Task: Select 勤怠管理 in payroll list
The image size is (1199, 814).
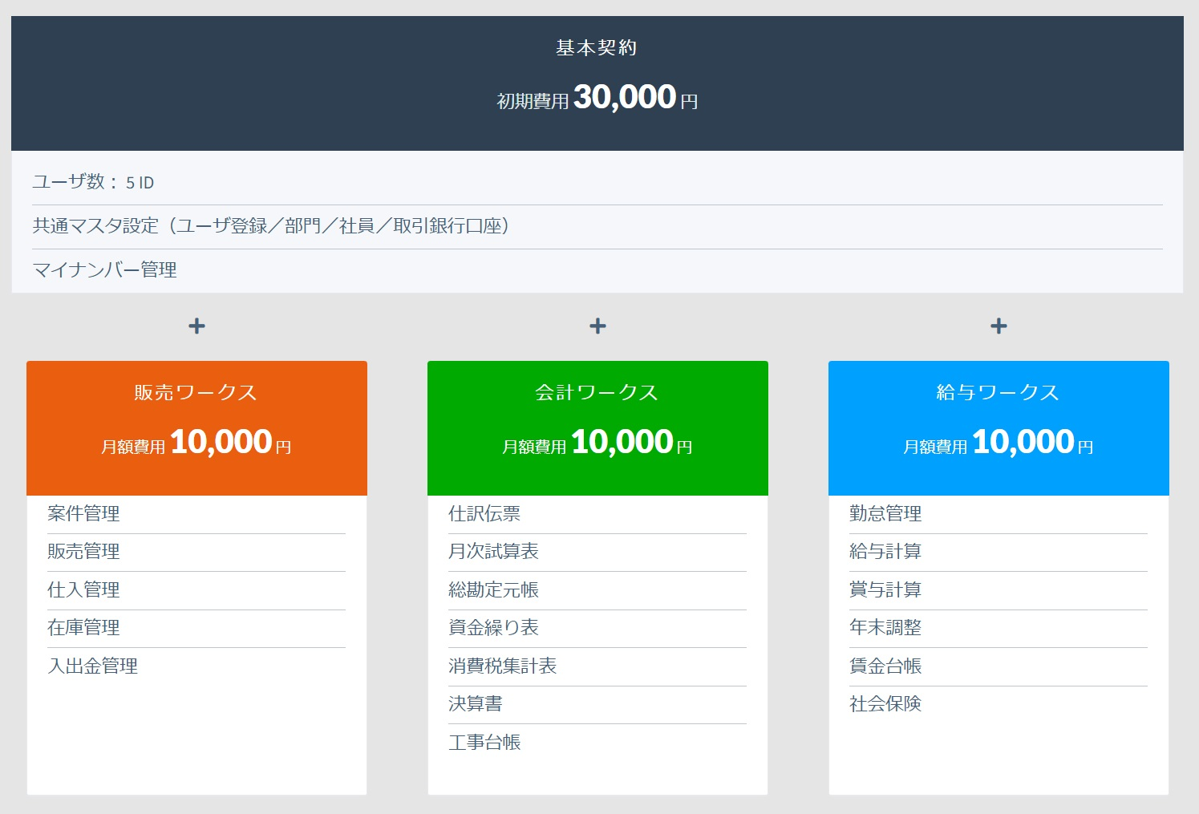Action: pyautogui.click(x=885, y=514)
